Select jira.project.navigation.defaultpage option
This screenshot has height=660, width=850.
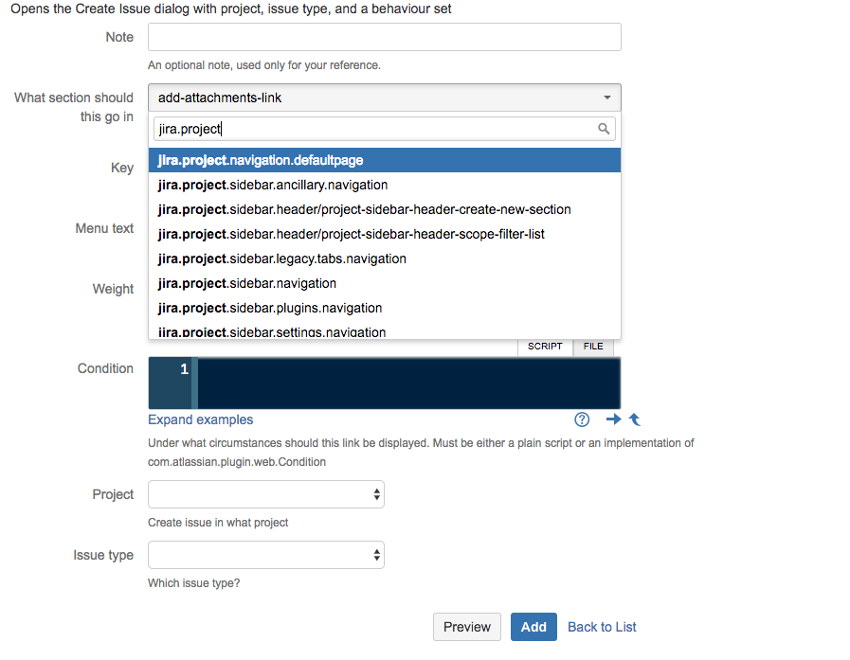pyautogui.click(x=384, y=160)
